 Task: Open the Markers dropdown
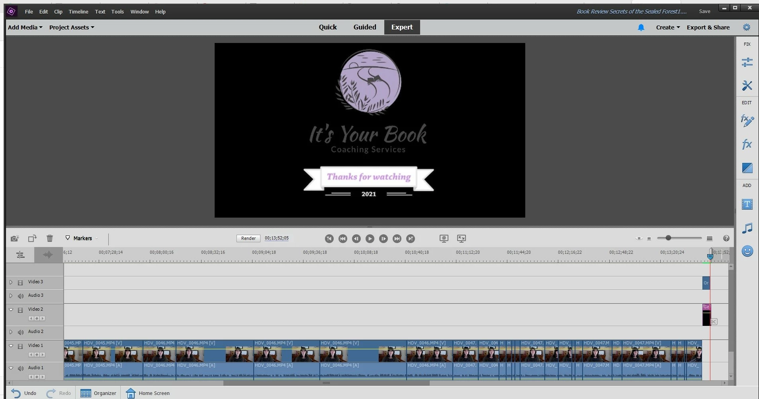point(82,238)
